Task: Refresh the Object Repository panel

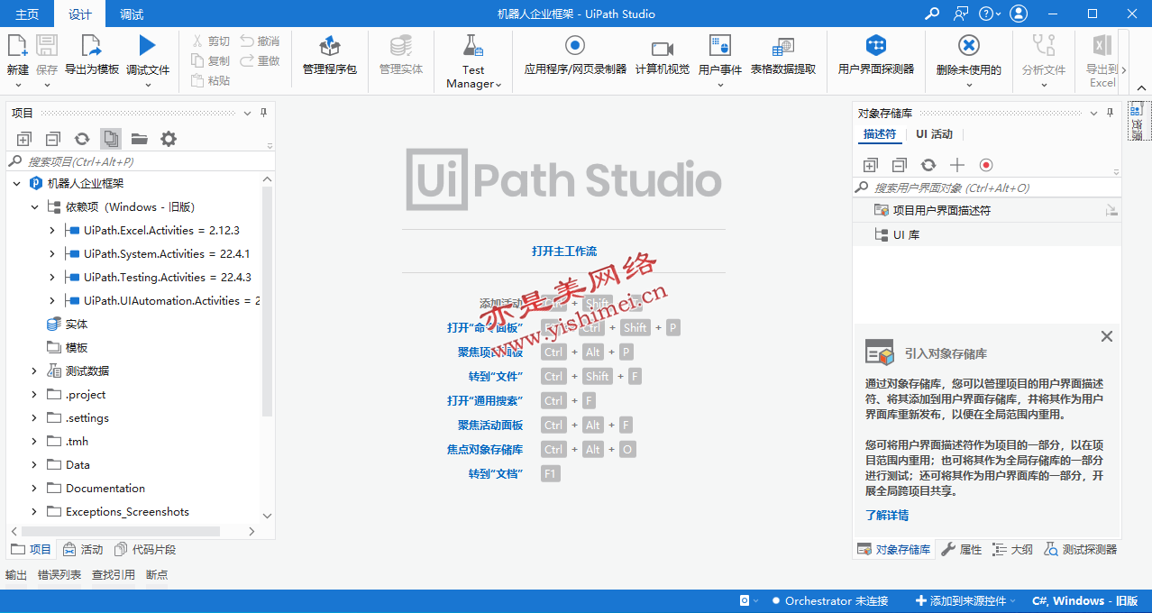Action: (x=928, y=165)
